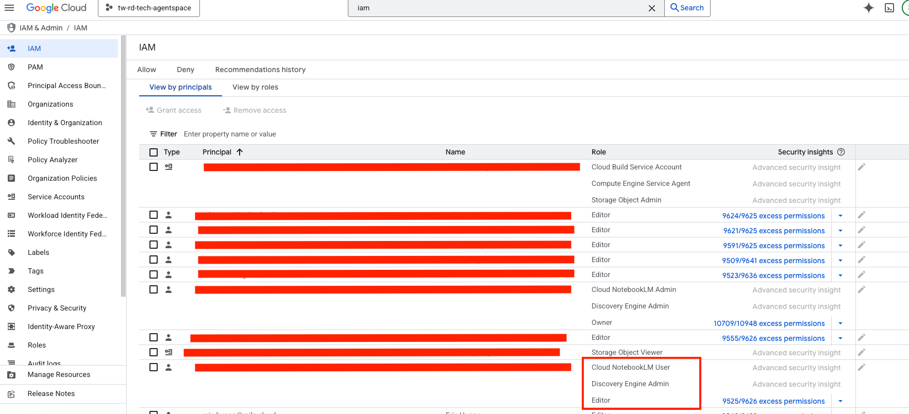
Task: Click the Gemini sparkle icon
Action: pyautogui.click(x=868, y=8)
